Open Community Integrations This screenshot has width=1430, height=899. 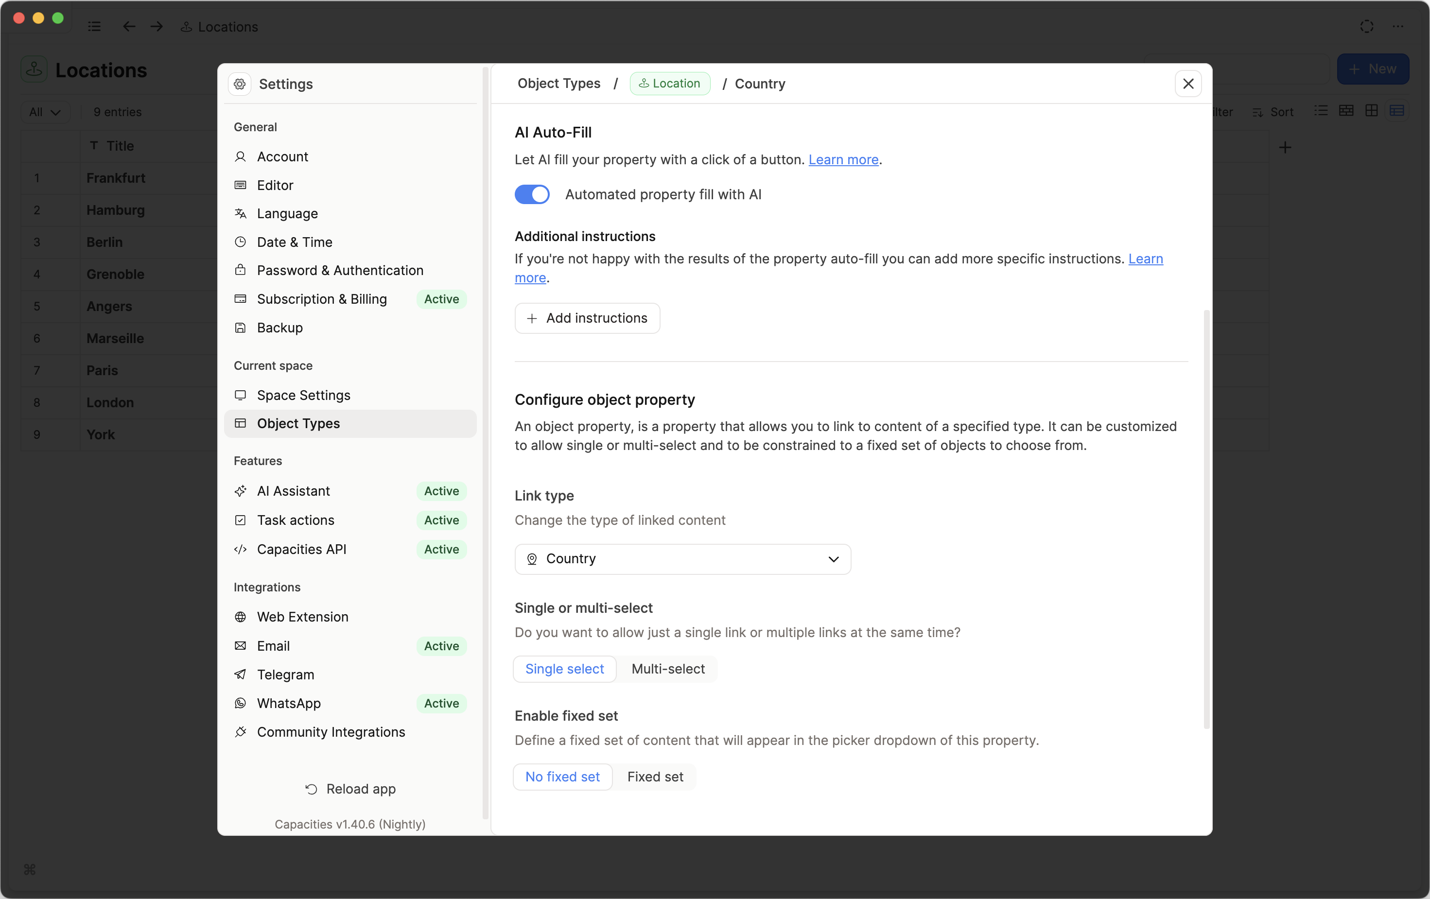350,732
